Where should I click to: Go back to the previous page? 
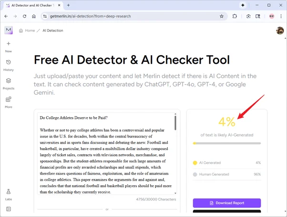click(x=6, y=16)
